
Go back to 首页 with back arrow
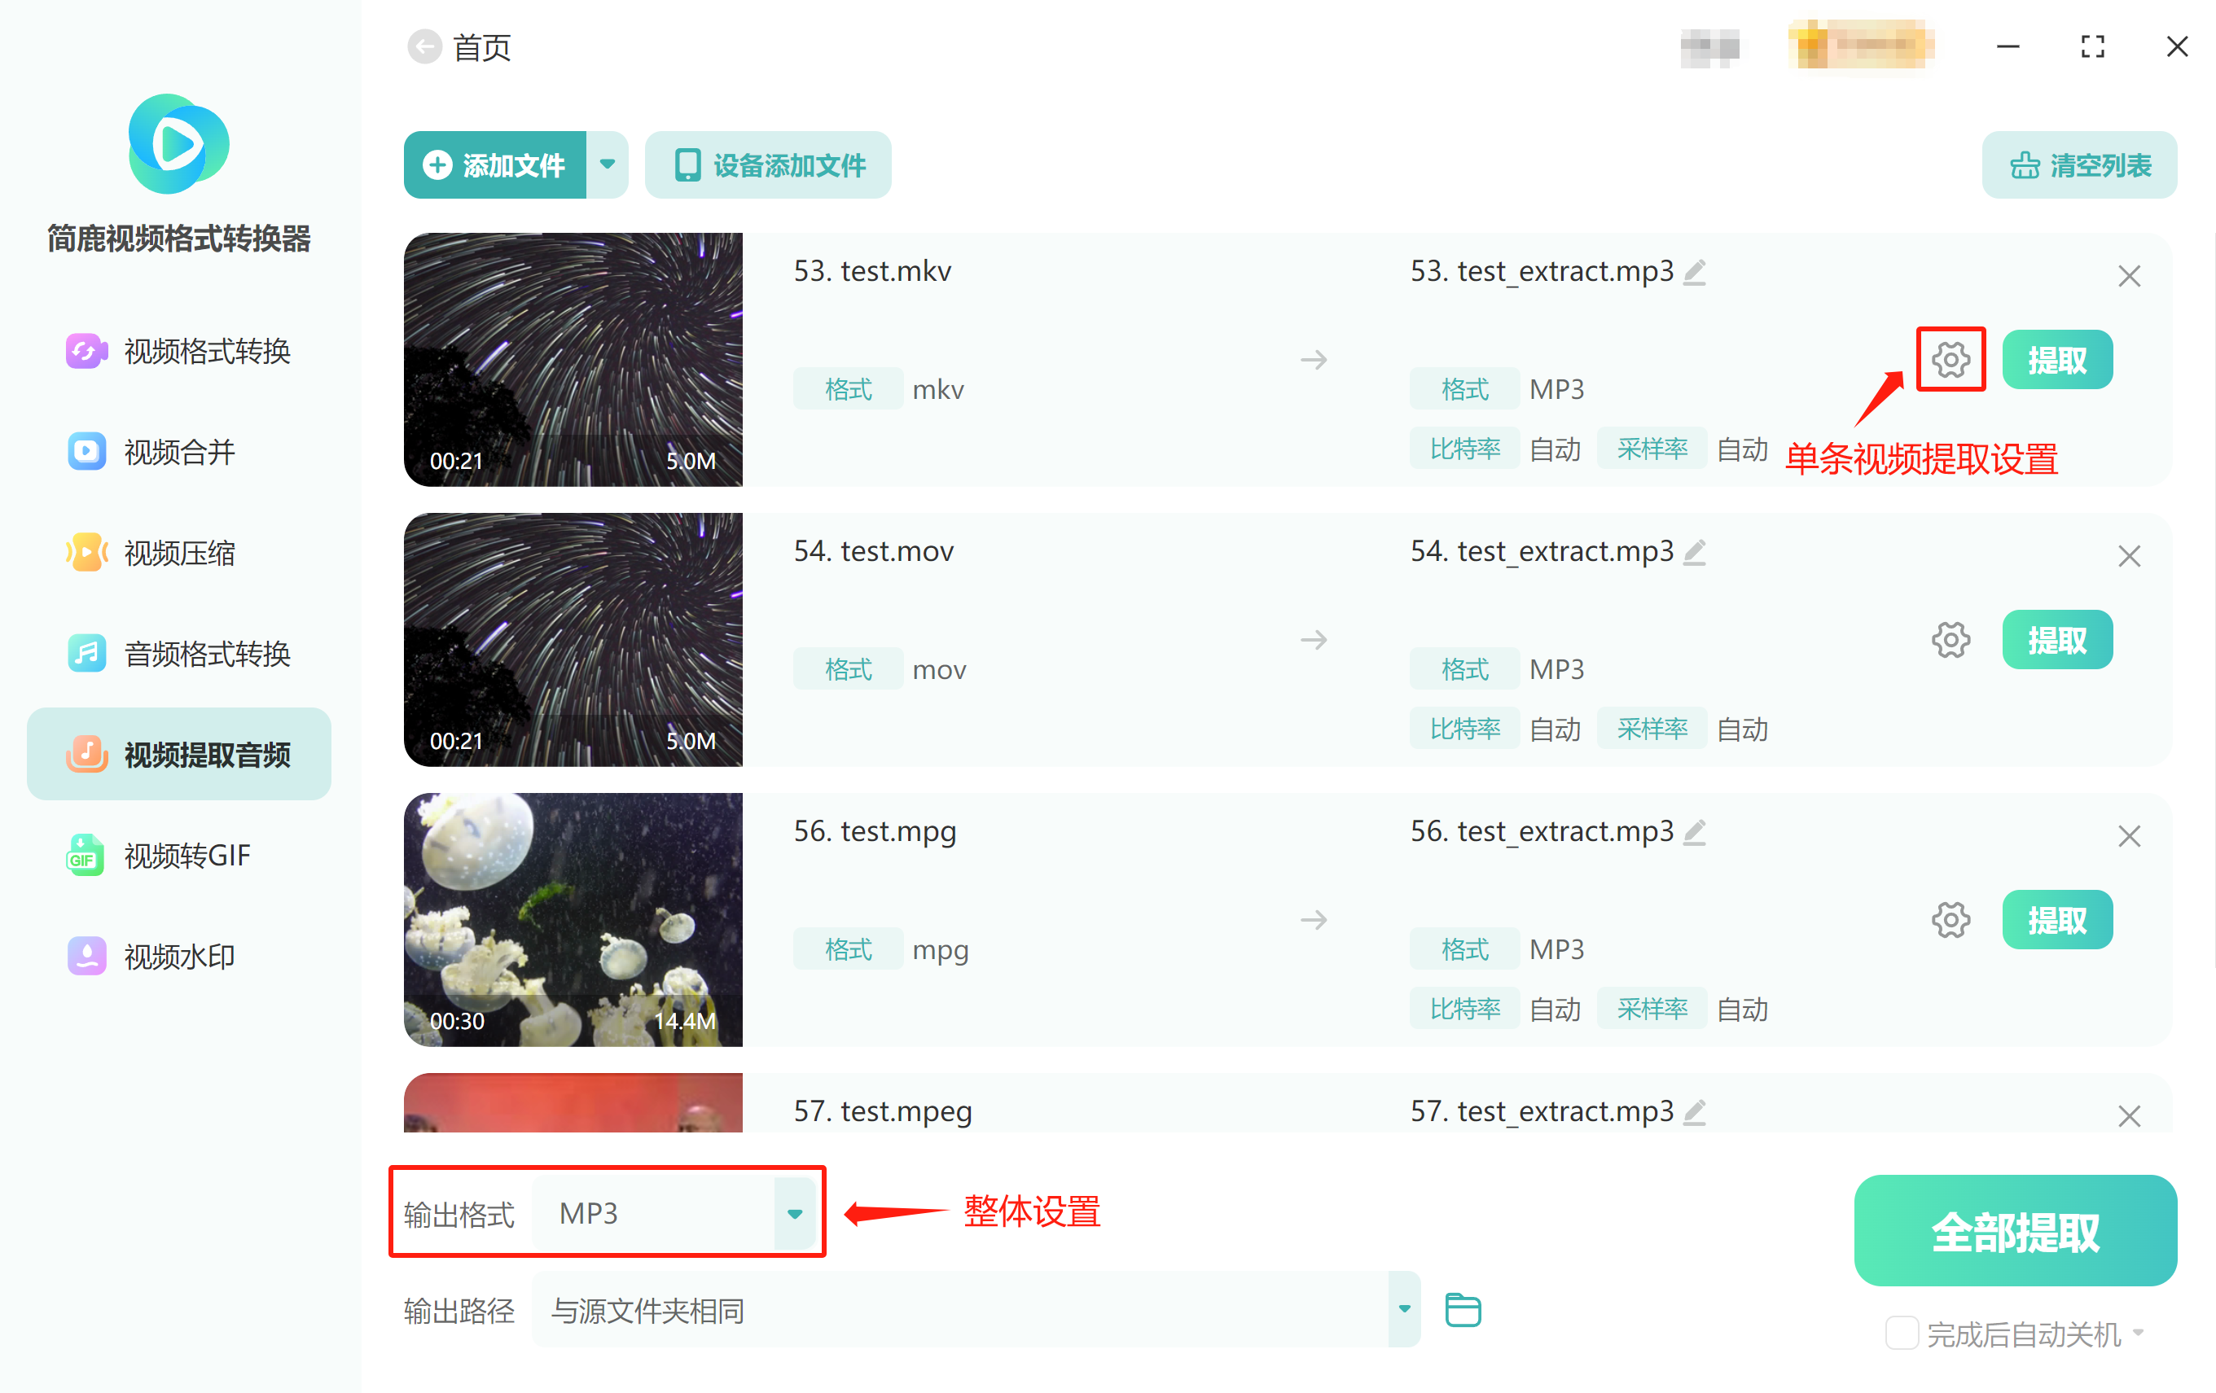[x=424, y=47]
